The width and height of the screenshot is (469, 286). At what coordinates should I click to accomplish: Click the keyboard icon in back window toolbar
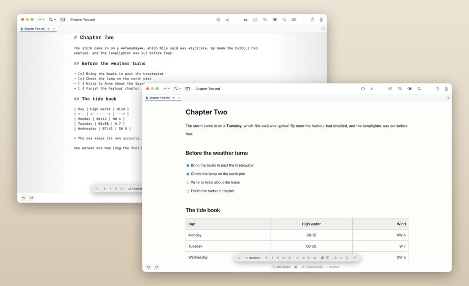click(294, 19)
